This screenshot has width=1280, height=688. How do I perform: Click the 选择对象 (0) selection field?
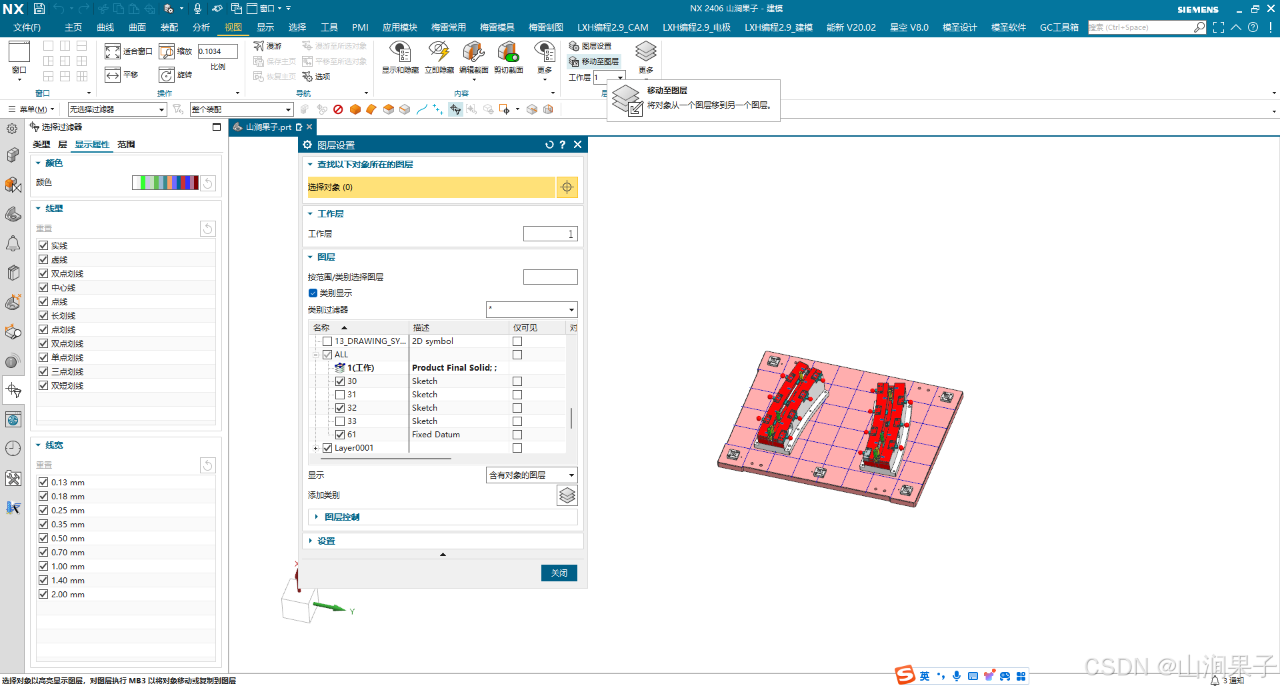click(x=431, y=187)
